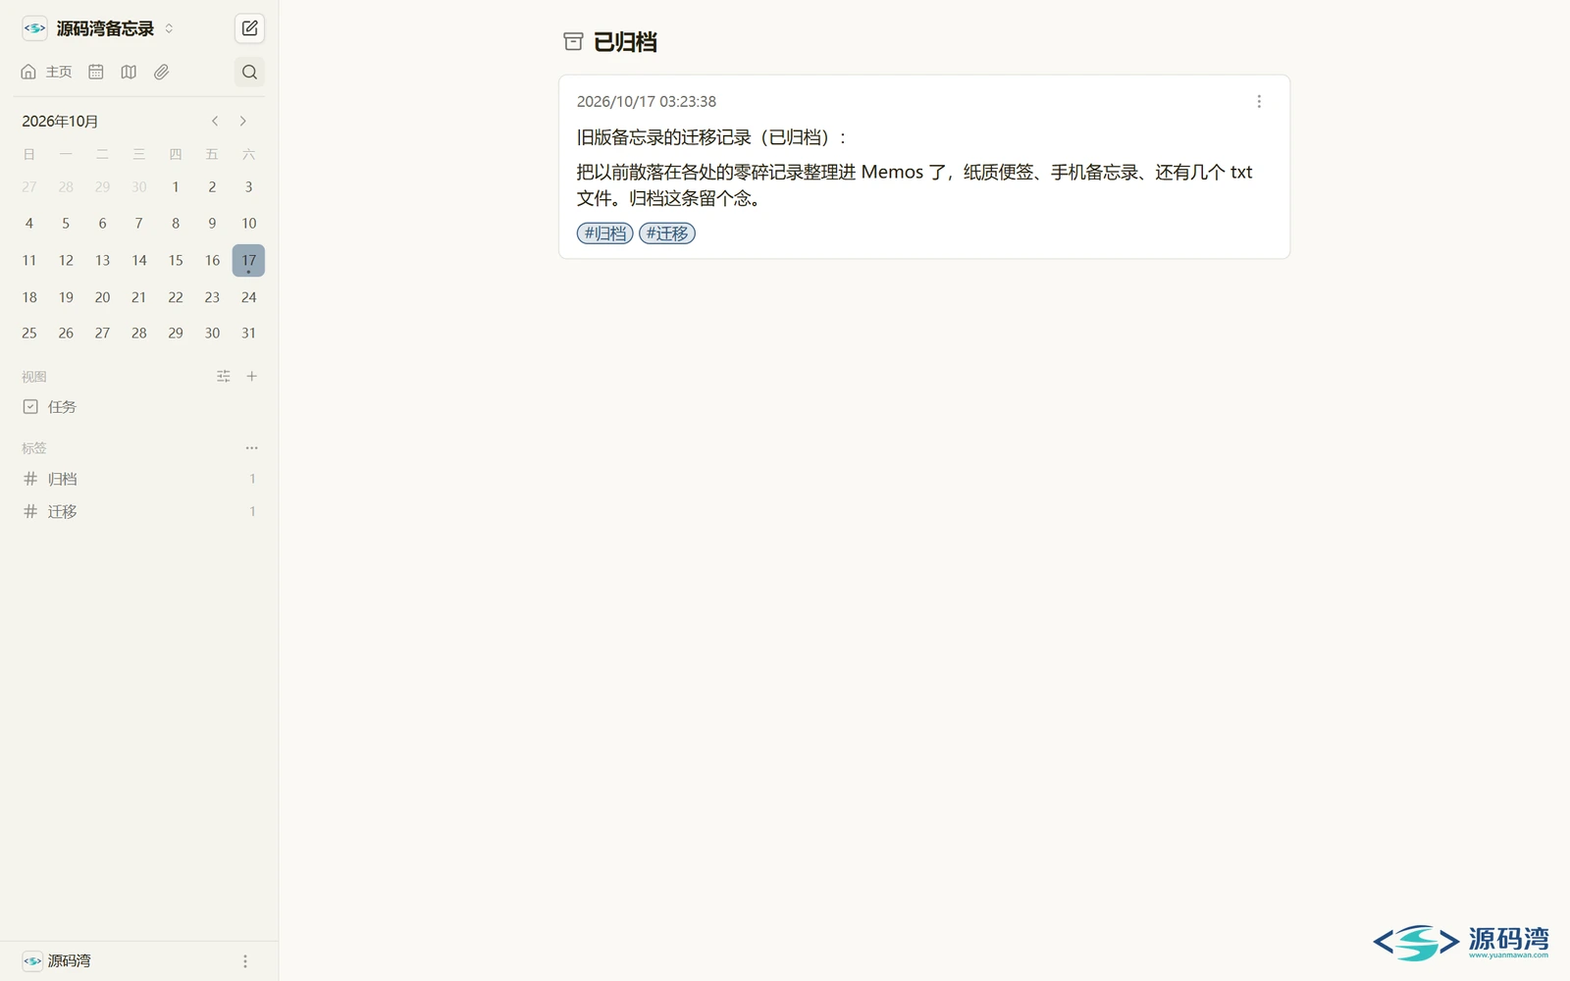Screen dimensions: 1570x981
Task: Select date 31 in the calendar
Action: tap(248, 334)
